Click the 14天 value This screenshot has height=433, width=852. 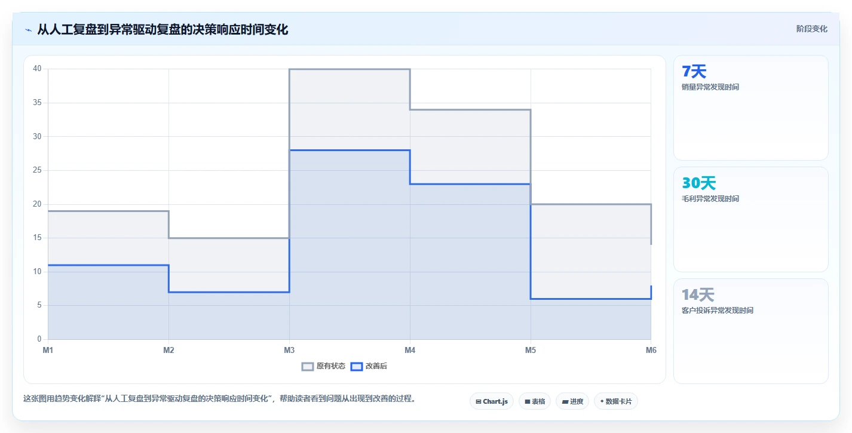(x=698, y=295)
